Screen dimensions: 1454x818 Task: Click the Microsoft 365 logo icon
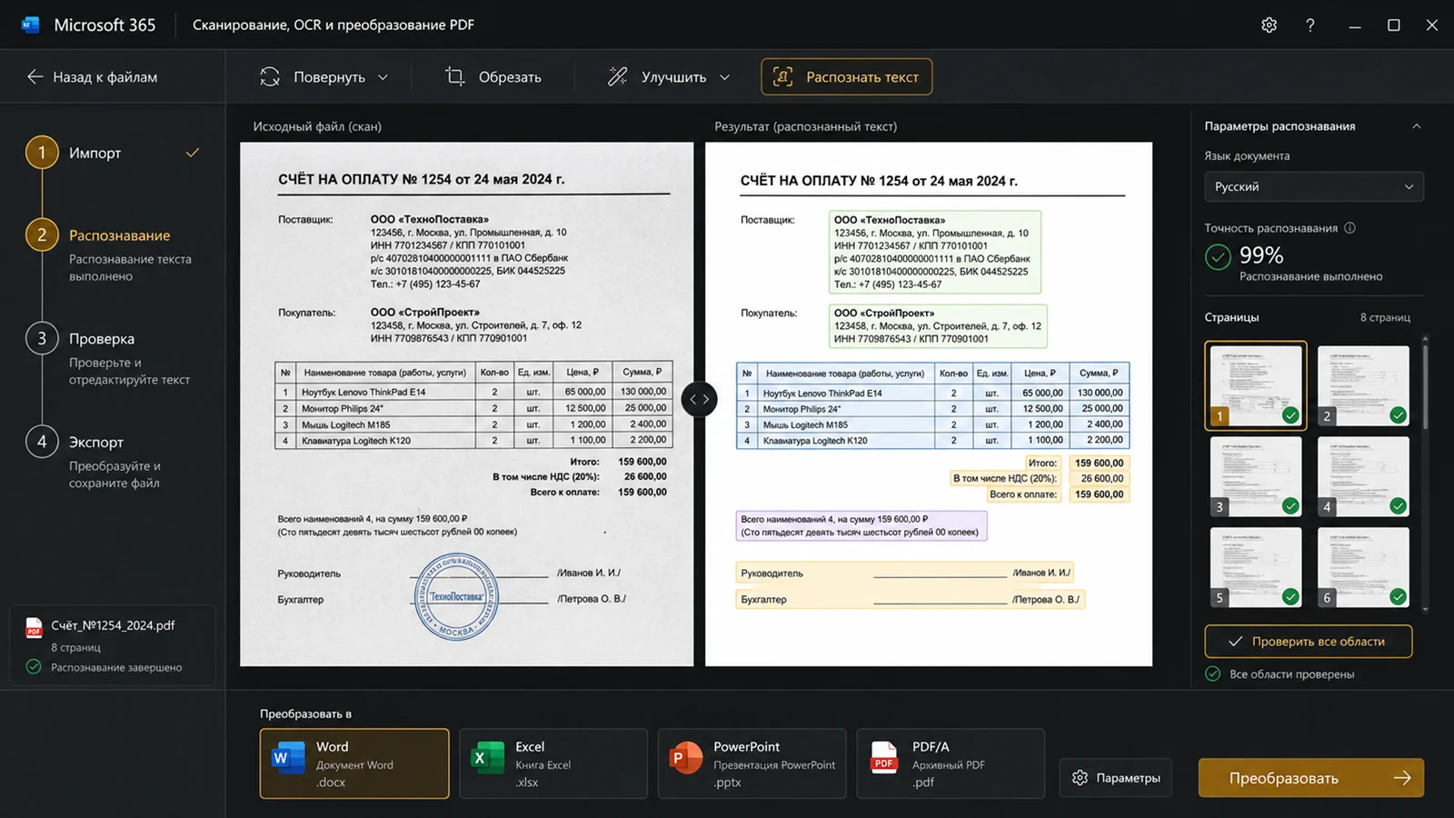click(30, 25)
